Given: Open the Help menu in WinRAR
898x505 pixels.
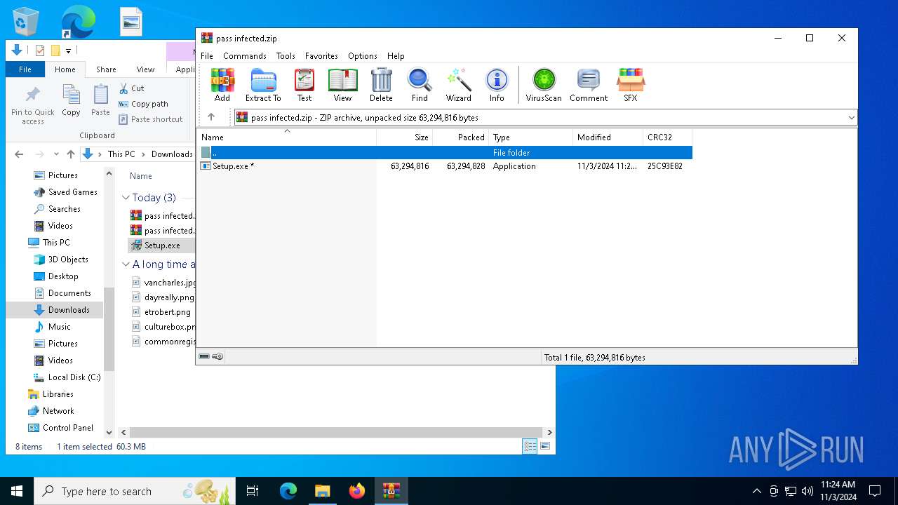Looking at the screenshot, I should coord(396,56).
